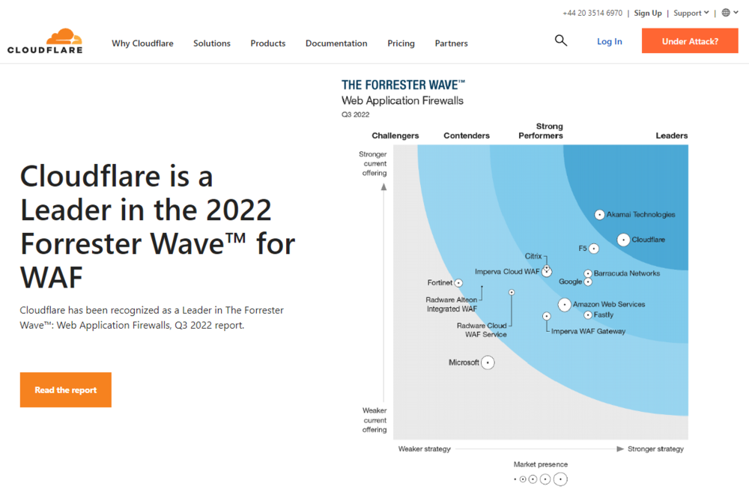Click the 'Challengers' column heading

pyautogui.click(x=395, y=136)
